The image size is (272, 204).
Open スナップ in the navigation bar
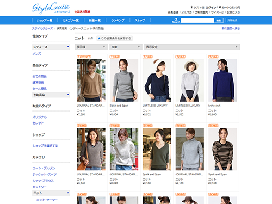point(140,20)
